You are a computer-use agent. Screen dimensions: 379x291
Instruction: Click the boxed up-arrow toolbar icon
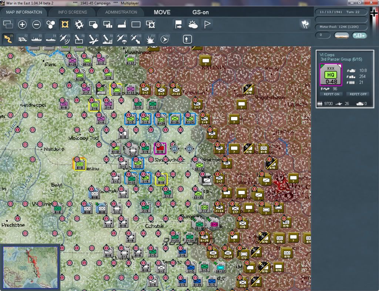pos(187,39)
